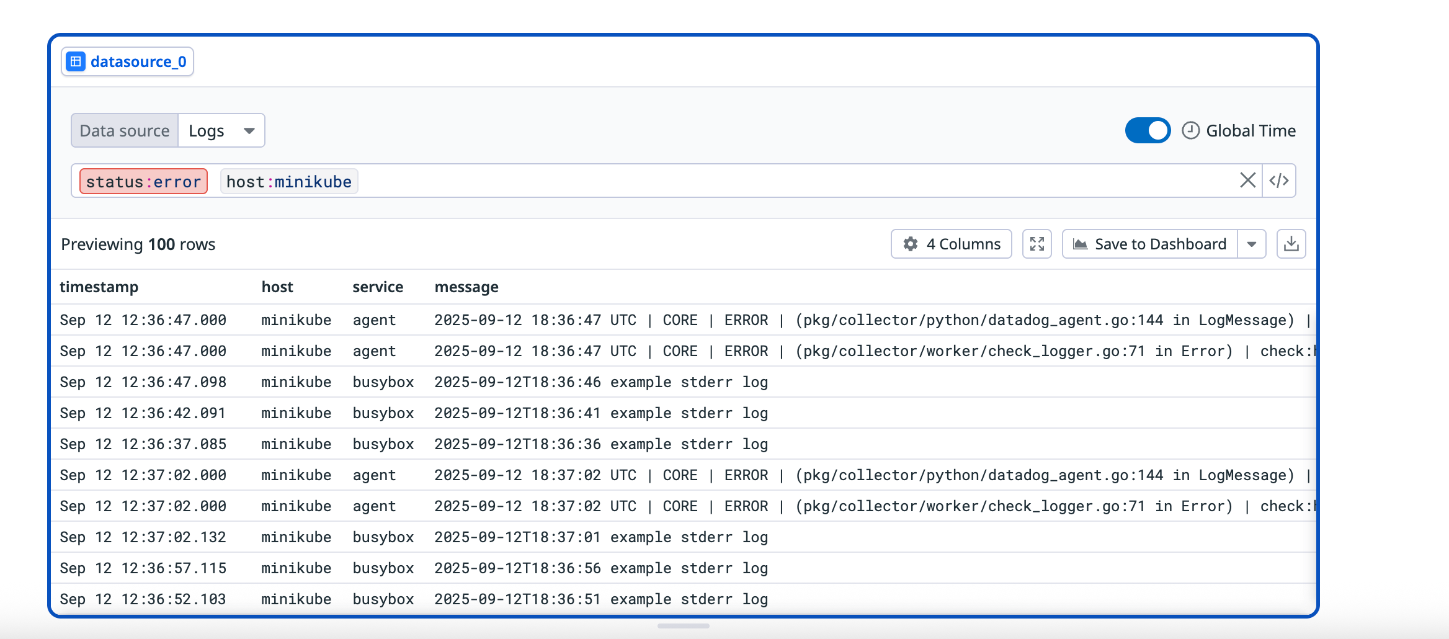Click the status:error filter tag
This screenshot has height=639, width=1449.
[143, 181]
